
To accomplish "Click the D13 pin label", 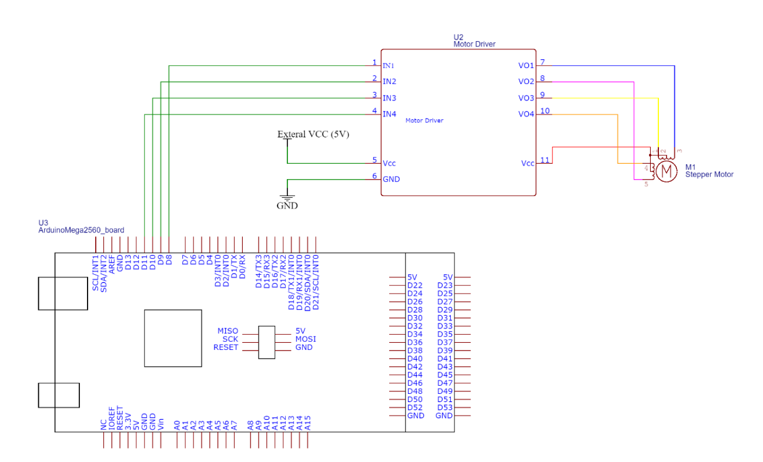I will [x=128, y=262].
